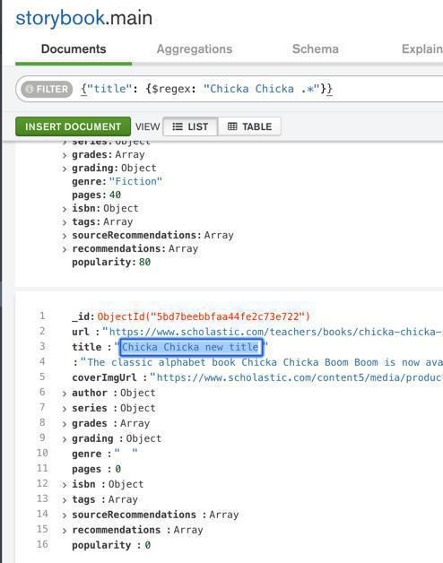Switch to the Aggregations tab
The height and width of the screenshot is (563, 443).
pos(195,49)
